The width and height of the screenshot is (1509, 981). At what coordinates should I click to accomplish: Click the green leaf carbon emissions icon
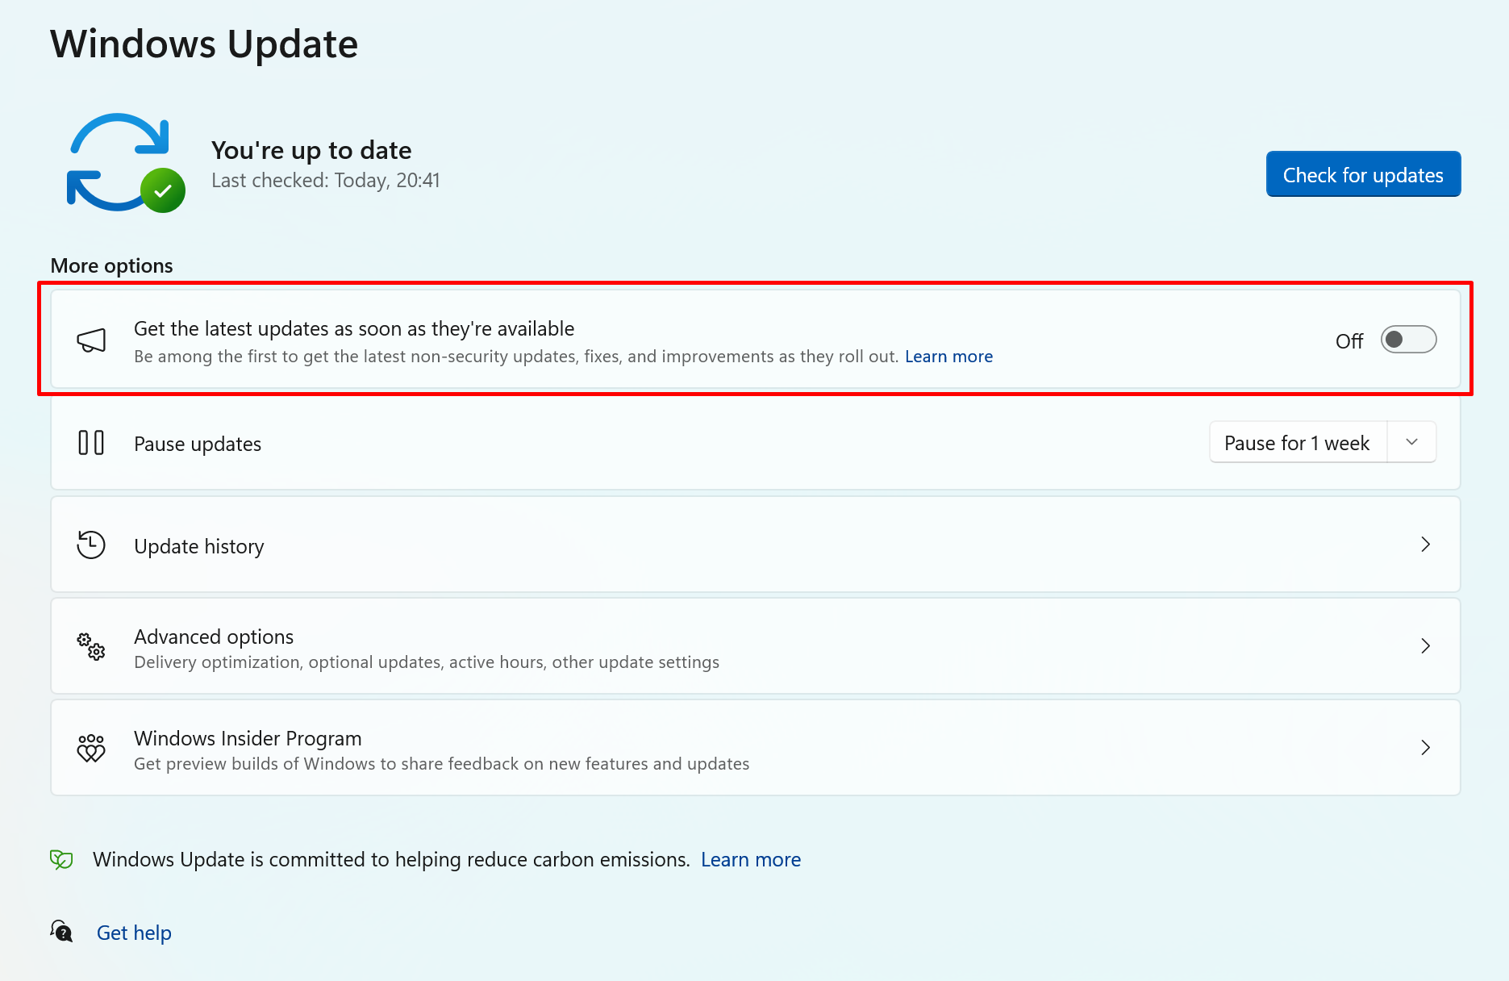(x=61, y=859)
